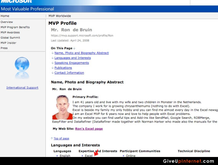The height and width of the screenshot is (165, 218).
Task: Click arrow icon before Speaking Engagements
Action: tap(53, 63)
